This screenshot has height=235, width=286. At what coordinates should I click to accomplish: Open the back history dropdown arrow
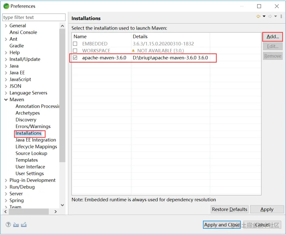(x=264, y=16)
